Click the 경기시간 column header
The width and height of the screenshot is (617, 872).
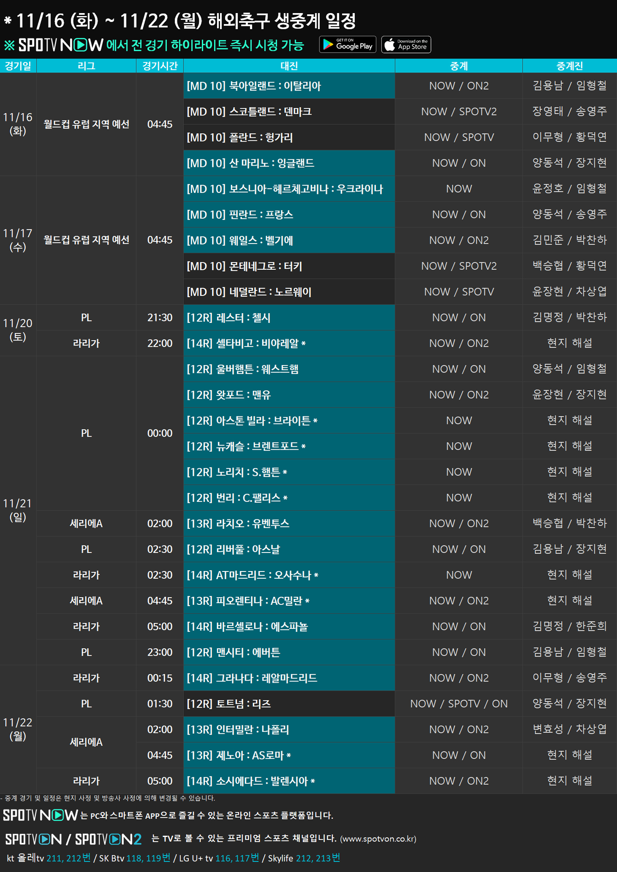click(x=160, y=66)
